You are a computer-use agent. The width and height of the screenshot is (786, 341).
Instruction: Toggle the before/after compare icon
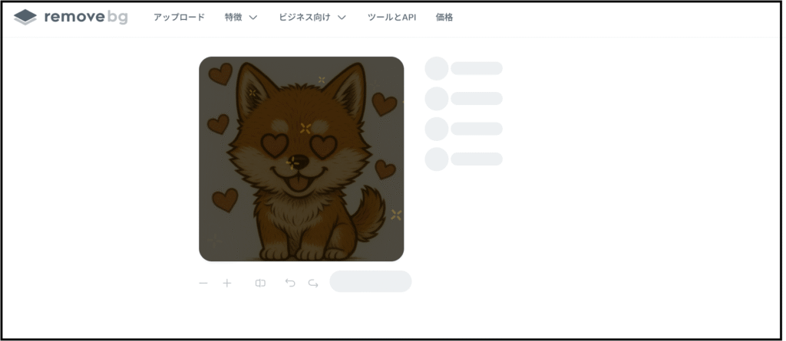[260, 284]
